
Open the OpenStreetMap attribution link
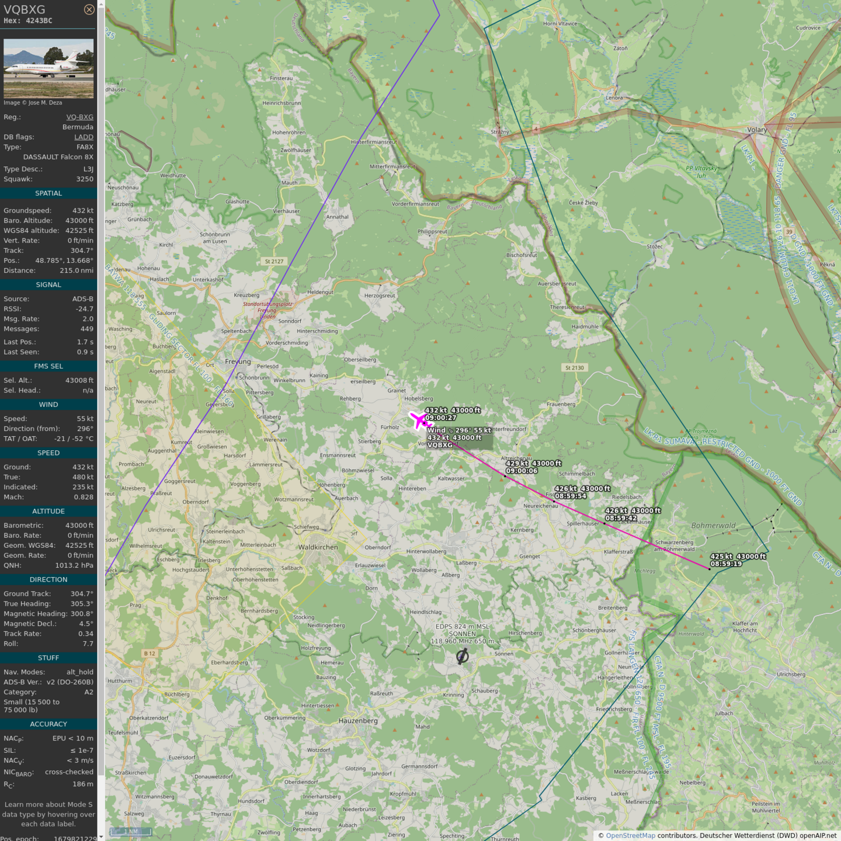coord(630,836)
